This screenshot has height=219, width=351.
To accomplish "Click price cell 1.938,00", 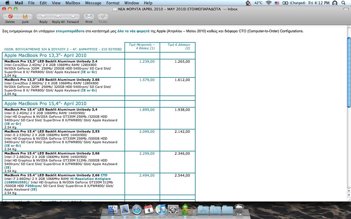I will (182, 109).
